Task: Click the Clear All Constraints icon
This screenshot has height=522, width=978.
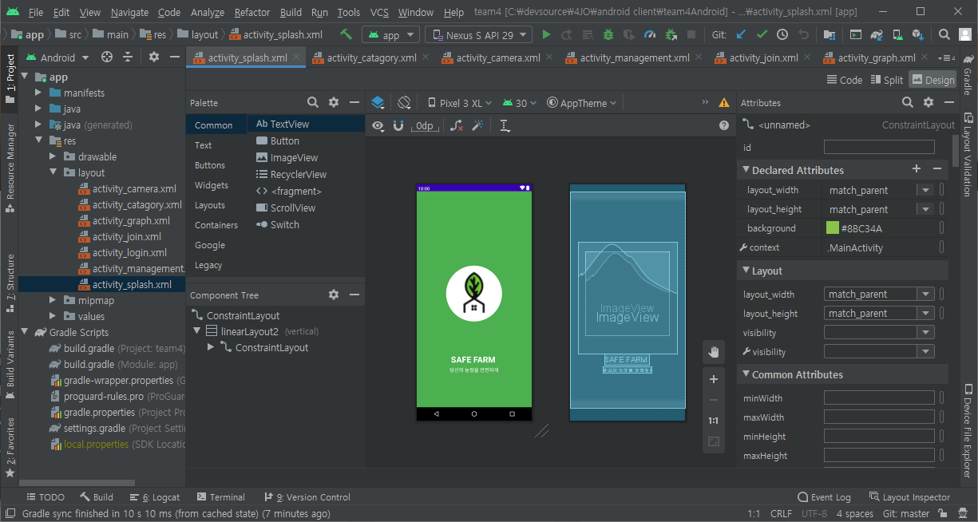Action: 457,126
